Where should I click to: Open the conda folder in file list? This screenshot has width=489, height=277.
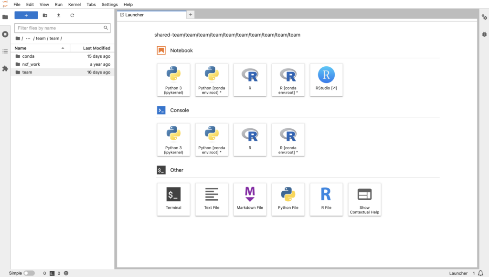point(28,56)
